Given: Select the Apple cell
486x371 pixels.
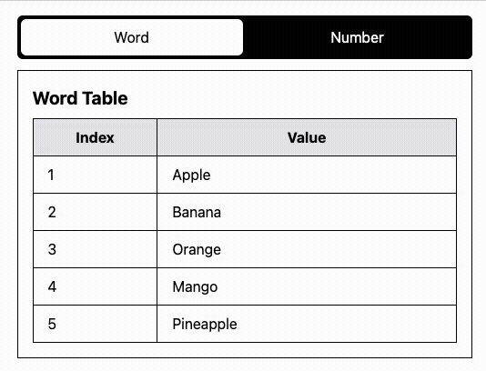Looking at the screenshot, I should [307, 175].
